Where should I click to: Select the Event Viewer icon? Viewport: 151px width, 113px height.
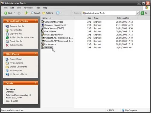click(43, 31)
